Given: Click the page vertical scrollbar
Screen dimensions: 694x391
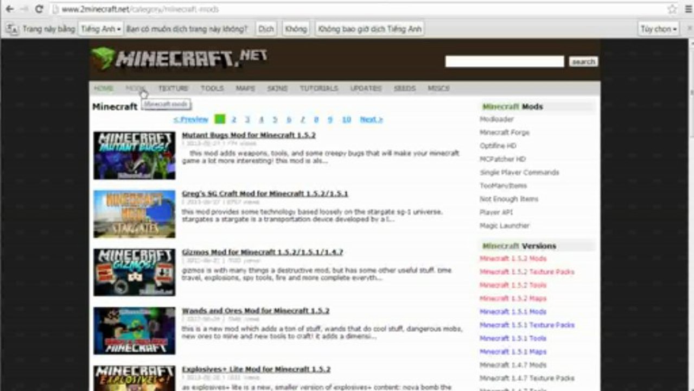Looking at the screenshot, I should click(691, 215).
